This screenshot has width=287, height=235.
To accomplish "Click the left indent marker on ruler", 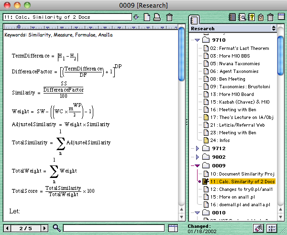I will (x=19, y=27).
